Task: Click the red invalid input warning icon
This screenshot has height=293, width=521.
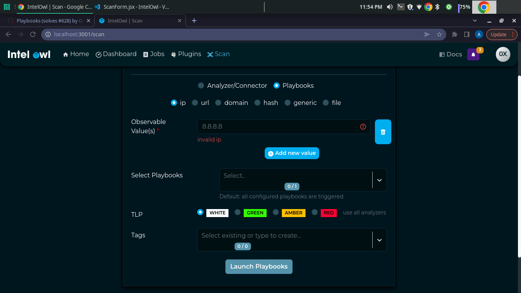Action: [x=363, y=127]
